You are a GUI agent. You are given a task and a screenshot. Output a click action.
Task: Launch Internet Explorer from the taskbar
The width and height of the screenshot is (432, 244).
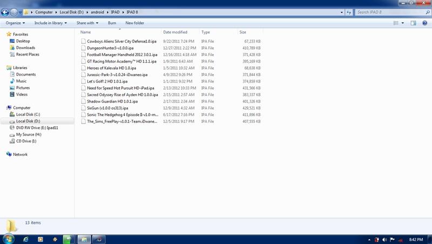point(25,239)
